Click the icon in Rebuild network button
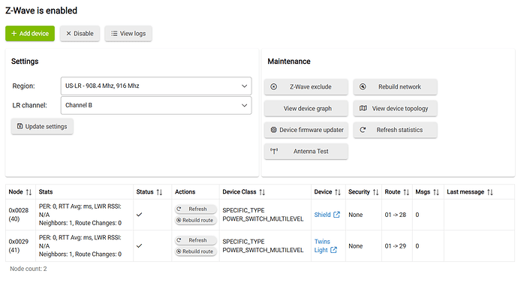Viewport: 518px width, 283px height. [363, 86]
